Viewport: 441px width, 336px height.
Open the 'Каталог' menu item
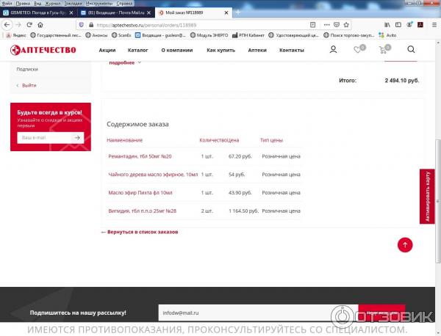[x=137, y=50]
